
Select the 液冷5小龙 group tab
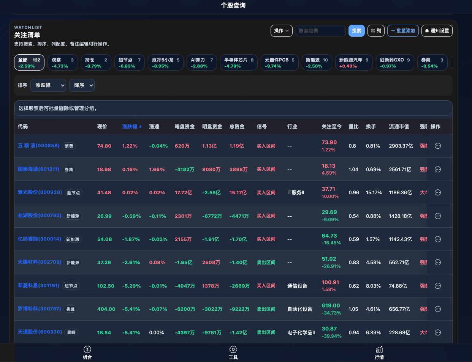(x=166, y=63)
